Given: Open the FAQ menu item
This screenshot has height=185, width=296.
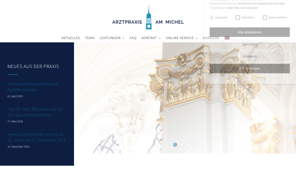Looking at the screenshot, I should point(133,38).
